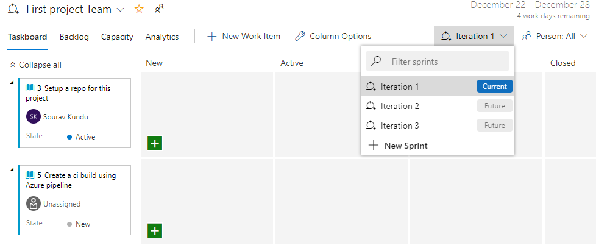Toggle the Iteration 1 sprint dropdown
The width and height of the screenshot is (596, 251).
[474, 37]
